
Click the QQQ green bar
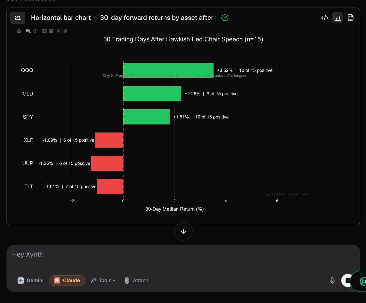(x=168, y=70)
